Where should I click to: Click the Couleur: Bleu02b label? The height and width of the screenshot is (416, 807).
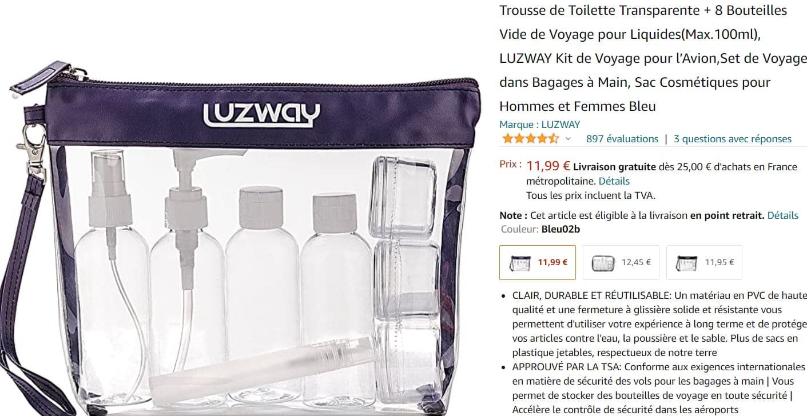540,229
